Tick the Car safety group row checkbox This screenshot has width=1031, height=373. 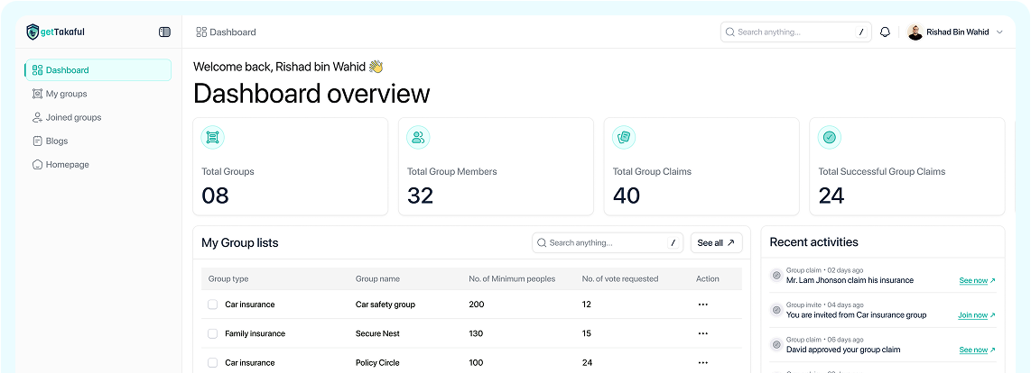pos(212,304)
